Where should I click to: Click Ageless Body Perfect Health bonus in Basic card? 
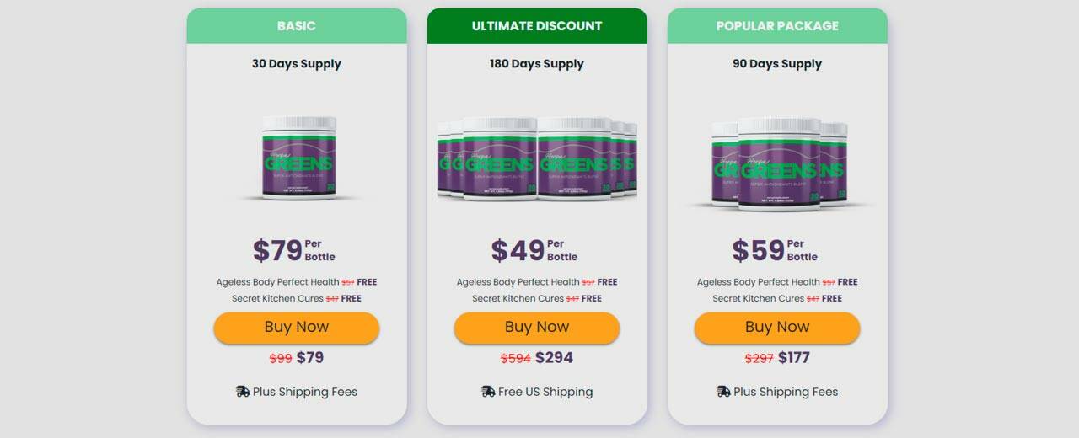tap(276, 282)
